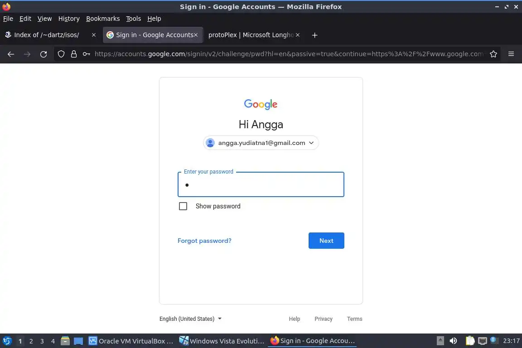Viewport: 522px width, 348px height.
Task: Switch to workspace 2
Action: [31, 341]
